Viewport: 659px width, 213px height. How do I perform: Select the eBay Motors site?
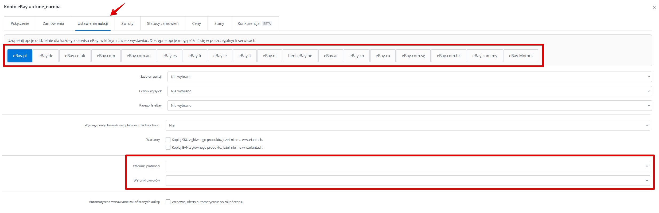coord(520,56)
